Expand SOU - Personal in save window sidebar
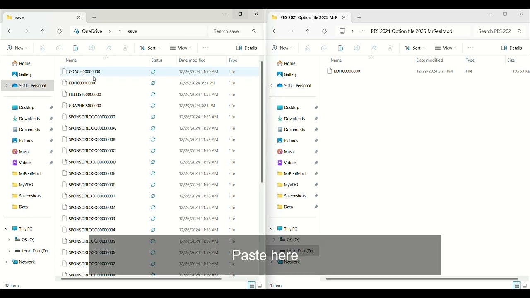The image size is (530, 298). tap(6, 86)
